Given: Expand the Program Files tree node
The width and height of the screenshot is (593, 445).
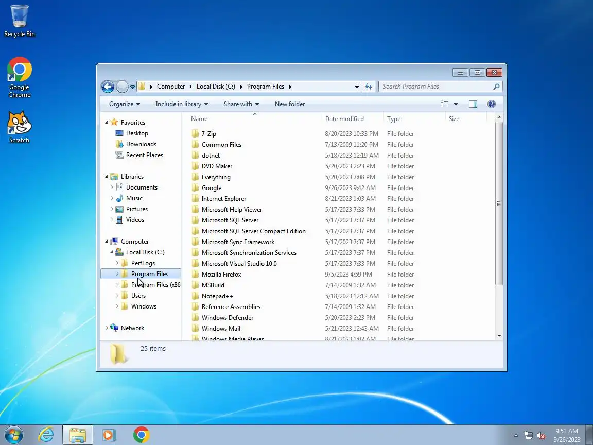Looking at the screenshot, I should 117,273.
